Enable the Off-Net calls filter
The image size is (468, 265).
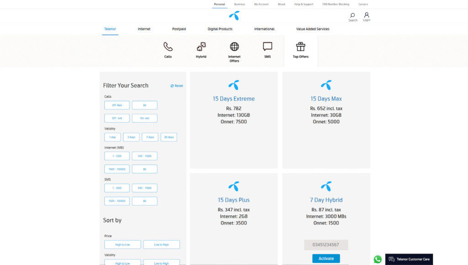tap(117, 105)
